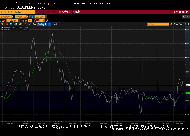The height and width of the screenshot is (136, 190).
Task: Click the pencil icon beside Offset field
Action: coord(47,21)
